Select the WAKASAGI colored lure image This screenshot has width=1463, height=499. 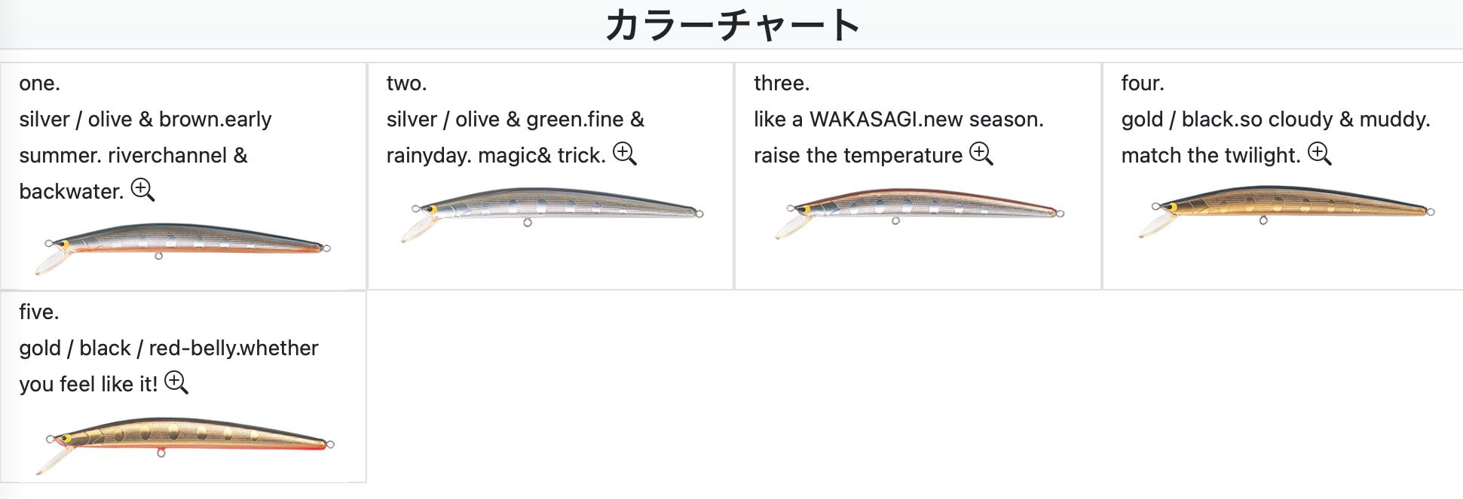click(x=918, y=212)
